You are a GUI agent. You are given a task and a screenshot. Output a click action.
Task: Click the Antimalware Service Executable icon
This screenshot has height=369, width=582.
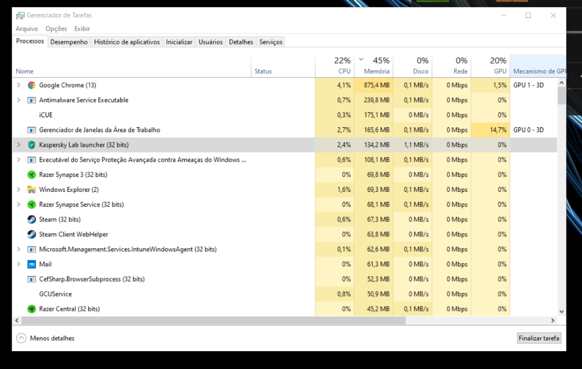click(32, 100)
